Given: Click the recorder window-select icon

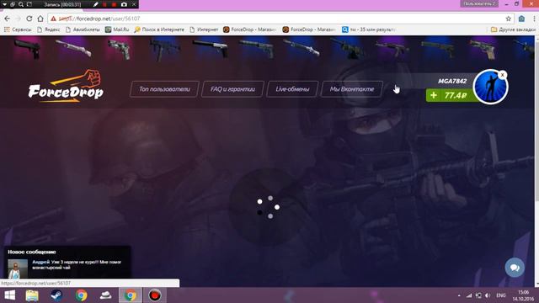Looking at the screenshot, I should coord(13,4).
